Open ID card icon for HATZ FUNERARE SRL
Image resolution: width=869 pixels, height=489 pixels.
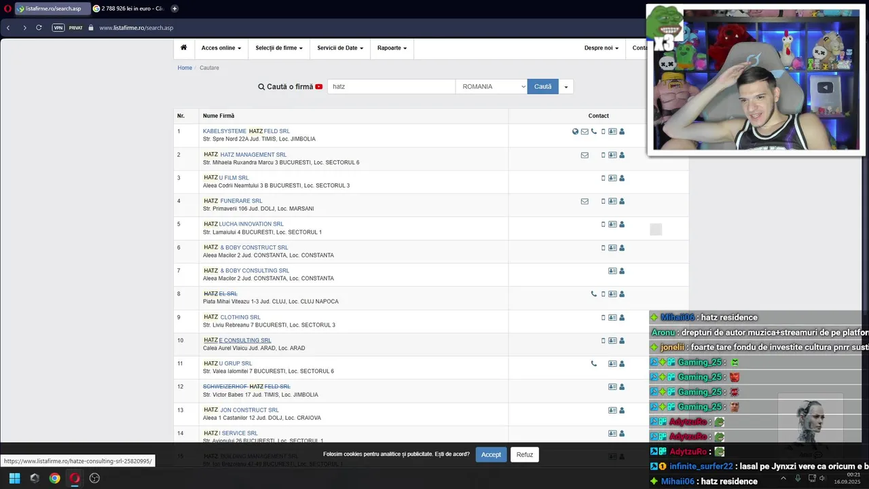[x=612, y=201]
